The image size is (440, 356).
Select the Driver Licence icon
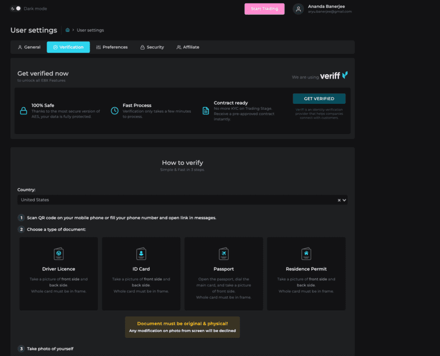pyautogui.click(x=59, y=254)
